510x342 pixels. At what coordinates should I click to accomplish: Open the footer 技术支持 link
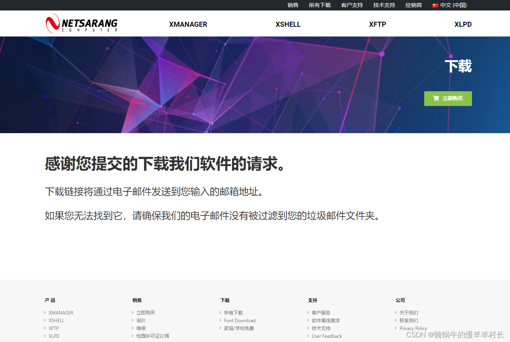pos(321,328)
